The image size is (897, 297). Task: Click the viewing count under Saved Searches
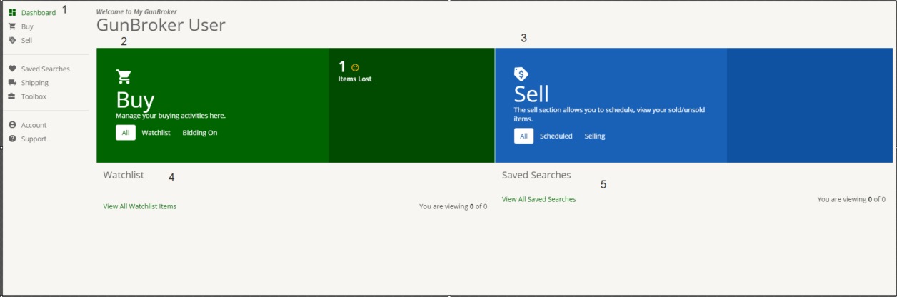(851, 199)
